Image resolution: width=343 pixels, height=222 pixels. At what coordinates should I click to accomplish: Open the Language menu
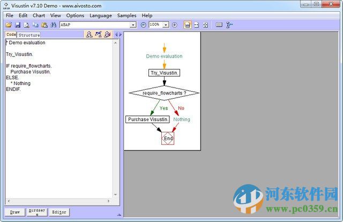[101, 15]
